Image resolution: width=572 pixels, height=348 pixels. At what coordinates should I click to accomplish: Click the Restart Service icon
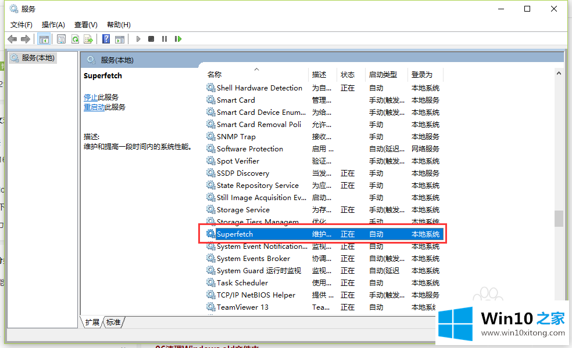[x=178, y=39]
